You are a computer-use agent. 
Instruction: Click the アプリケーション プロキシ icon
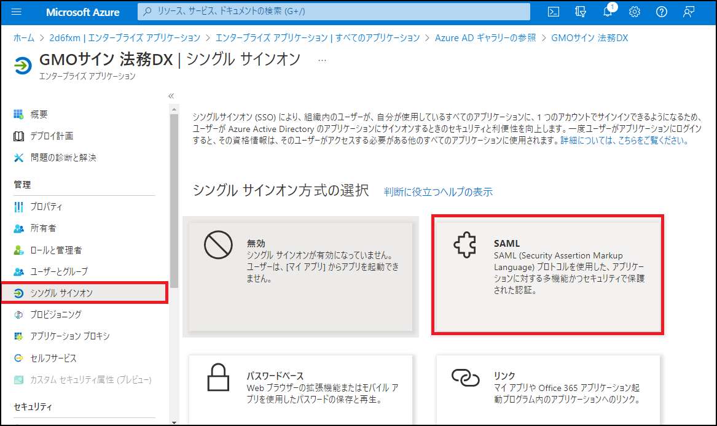click(x=18, y=336)
